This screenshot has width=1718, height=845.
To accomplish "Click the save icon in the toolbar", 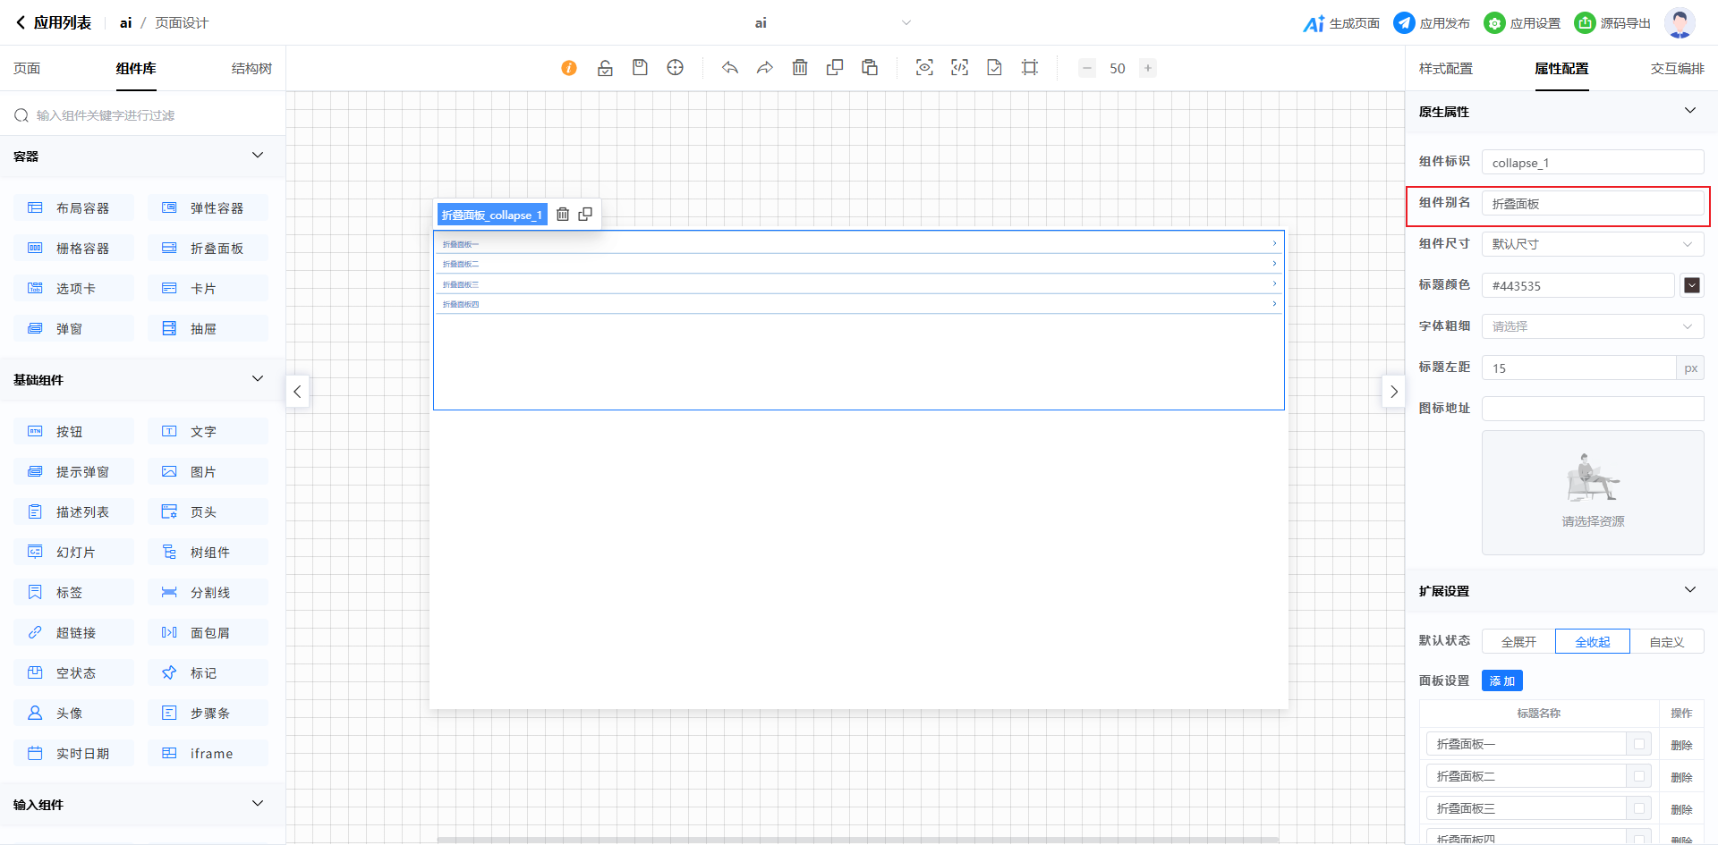I will click(640, 68).
